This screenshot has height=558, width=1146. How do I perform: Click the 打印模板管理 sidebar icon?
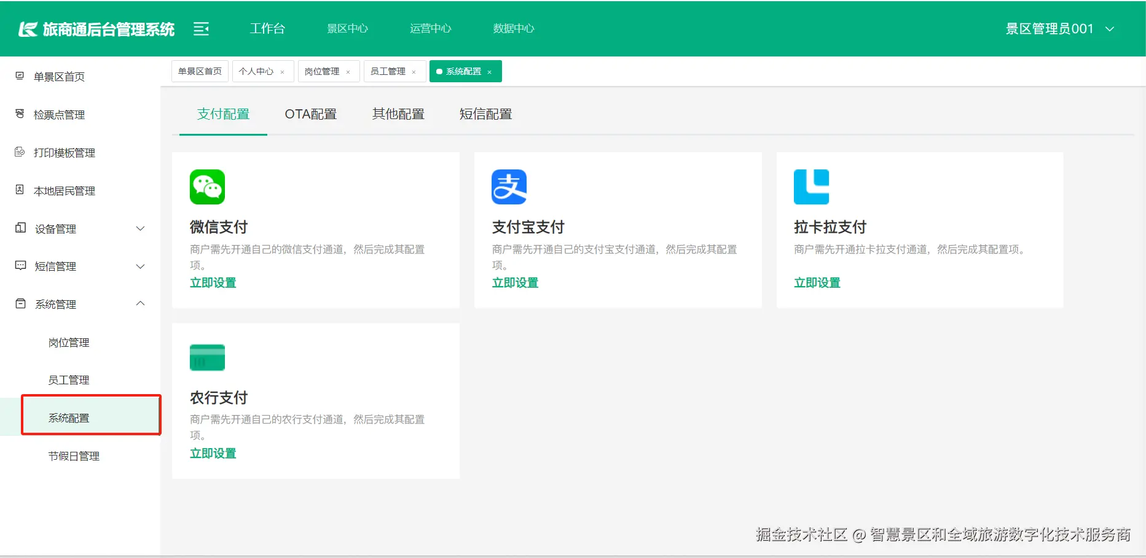(18, 152)
